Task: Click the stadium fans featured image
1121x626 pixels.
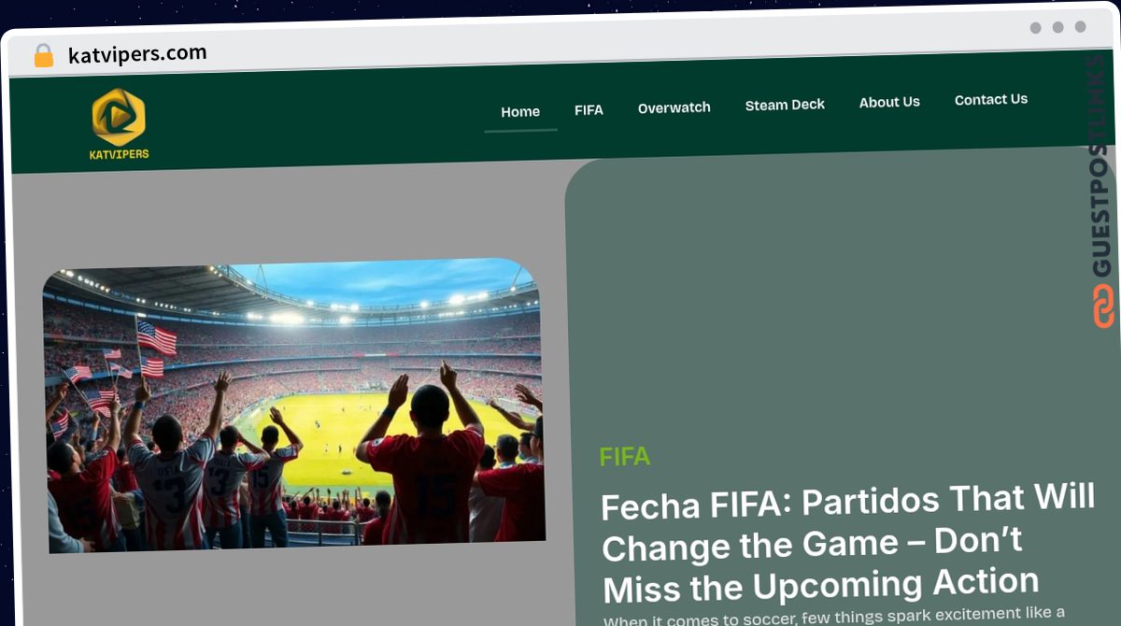Action: pos(293,404)
